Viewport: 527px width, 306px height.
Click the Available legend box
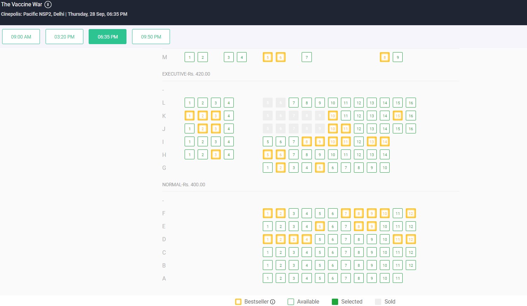coord(291,302)
